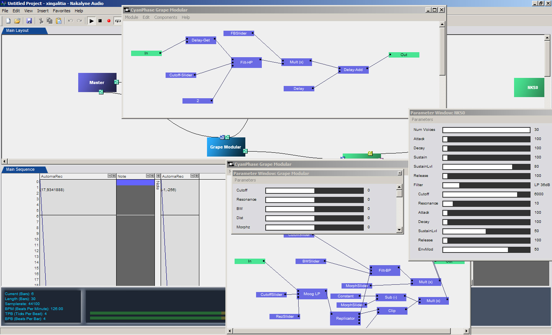Click the IN port on Master's right side

pos(117,82)
